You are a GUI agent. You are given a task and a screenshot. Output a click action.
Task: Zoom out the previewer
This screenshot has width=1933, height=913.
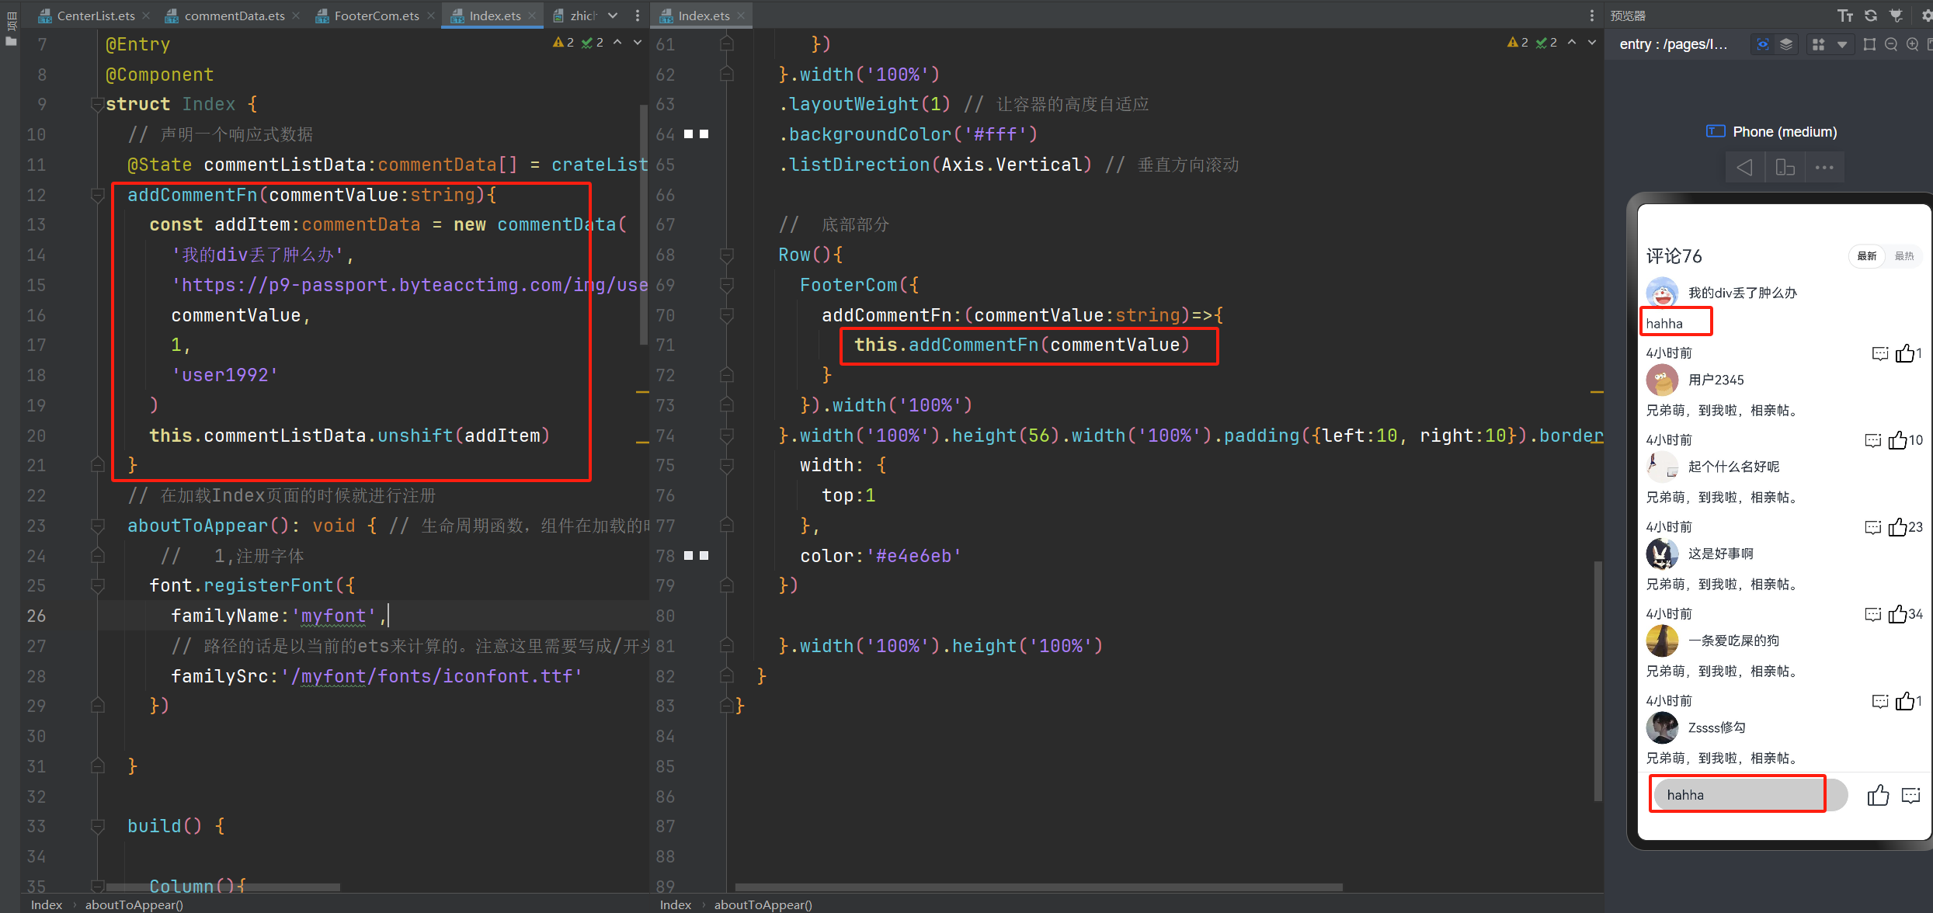coord(1891,44)
